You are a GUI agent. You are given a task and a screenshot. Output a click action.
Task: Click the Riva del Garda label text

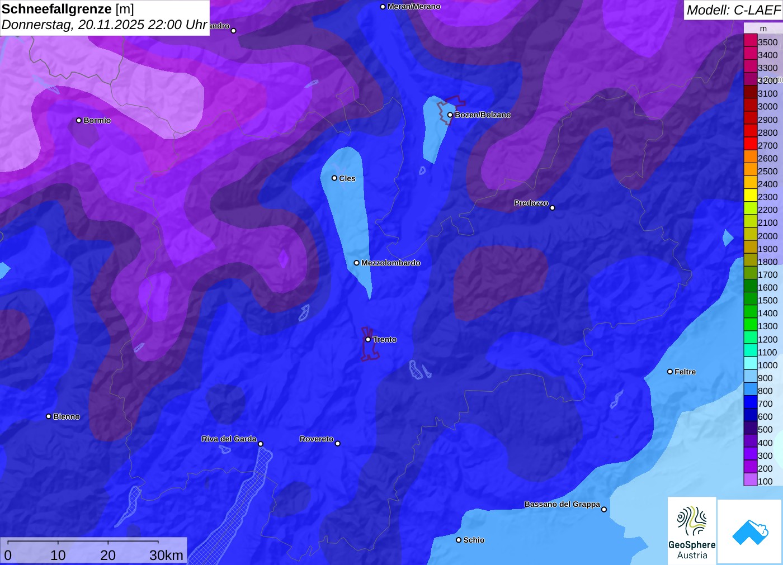pyautogui.click(x=229, y=439)
